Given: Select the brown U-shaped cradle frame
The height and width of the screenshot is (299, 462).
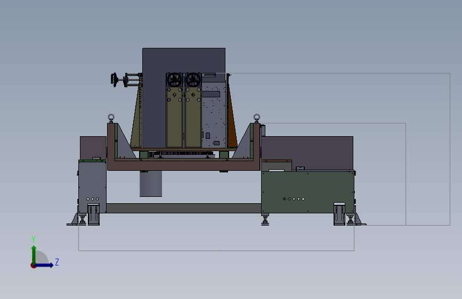Looking at the screenshot, I should [184, 165].
